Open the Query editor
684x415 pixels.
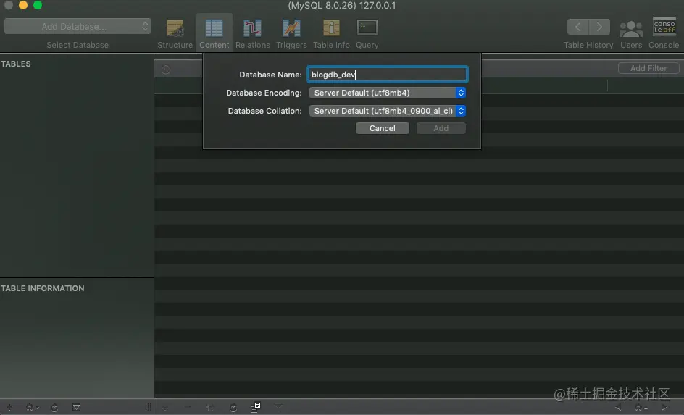pos(367,33)
